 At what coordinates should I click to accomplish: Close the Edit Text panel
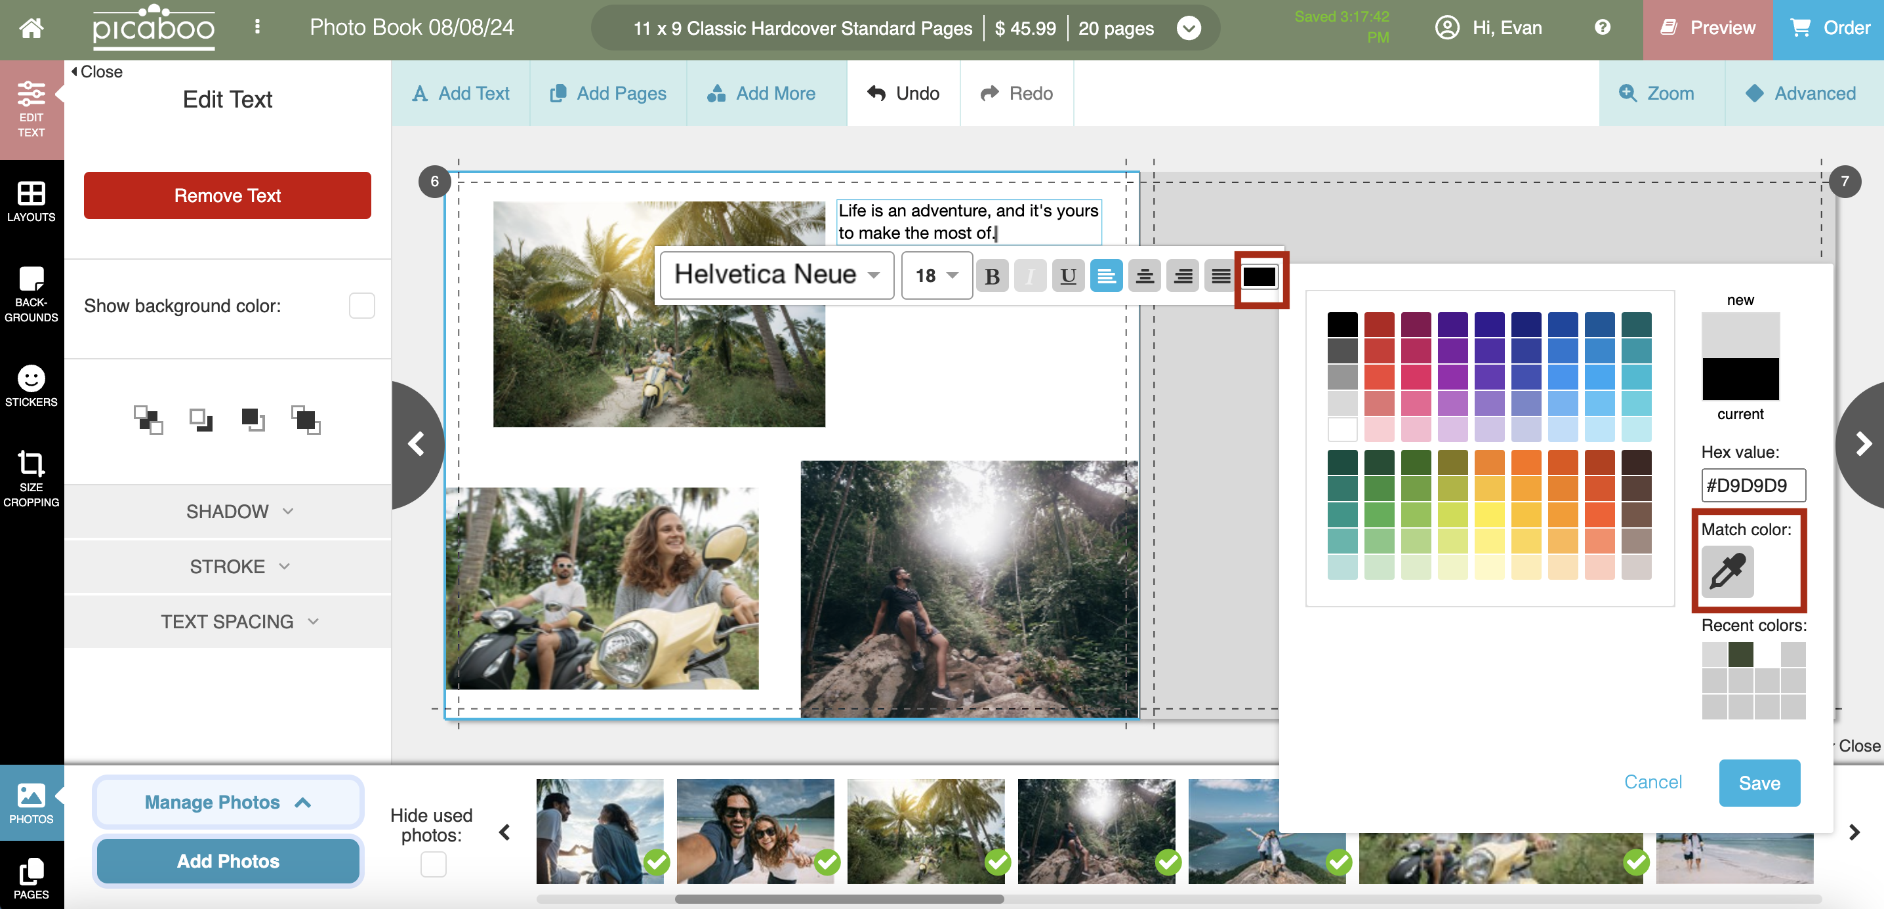pos(96,71)
